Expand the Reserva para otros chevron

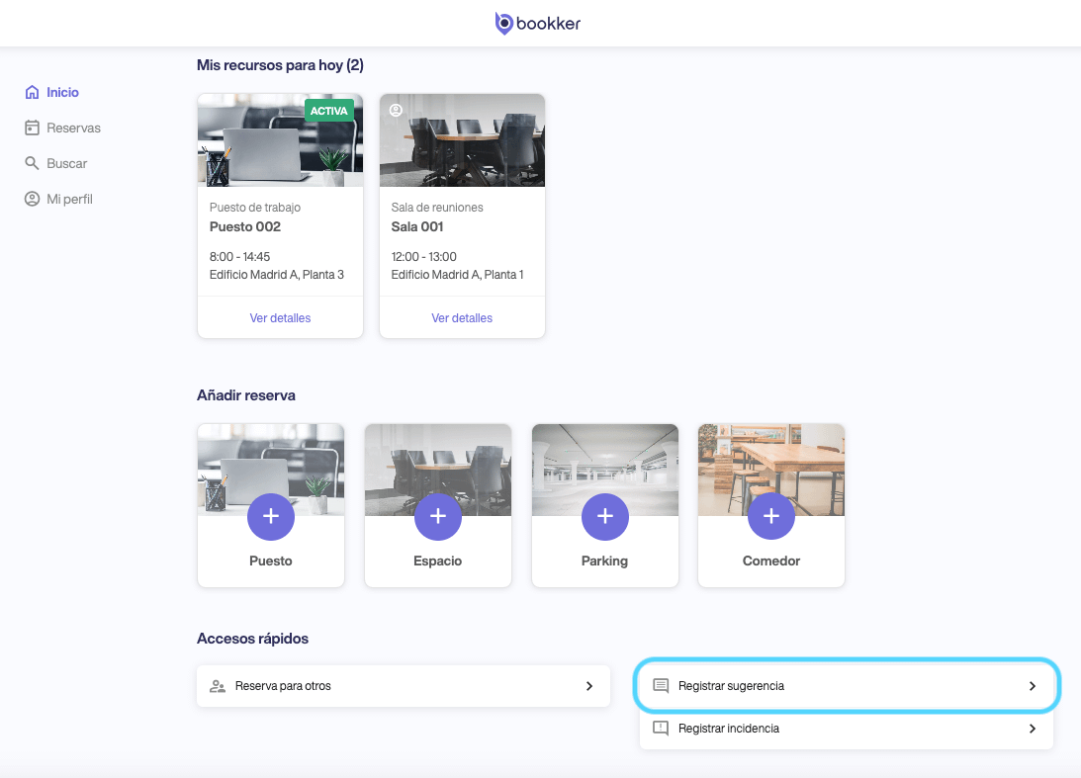(x=589, y=686)
